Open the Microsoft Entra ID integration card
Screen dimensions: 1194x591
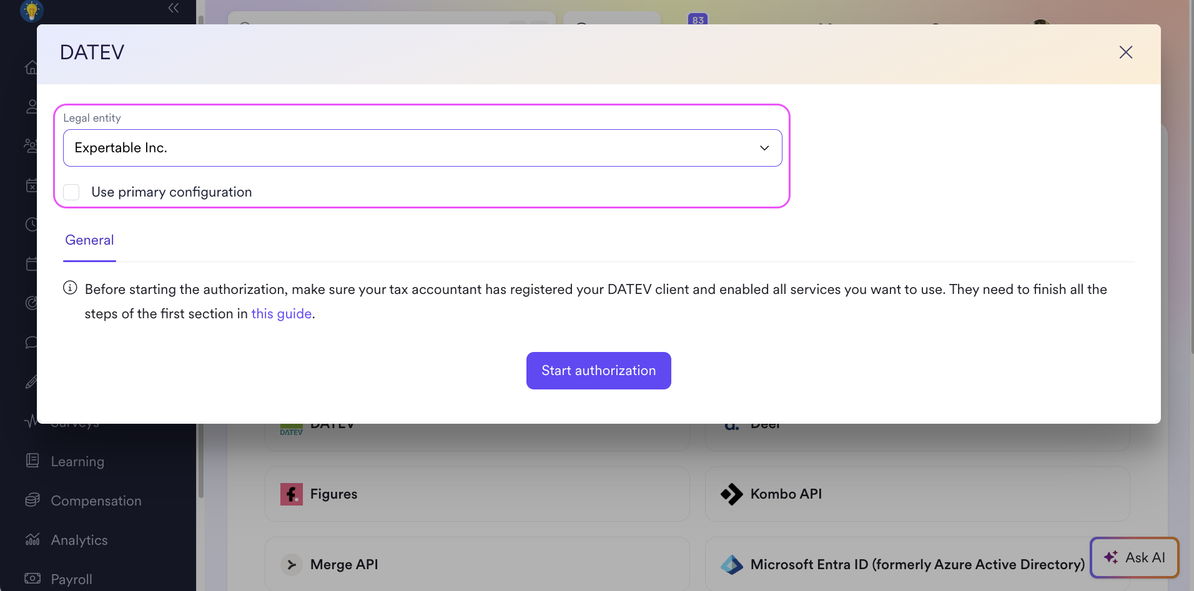point(917,564)
